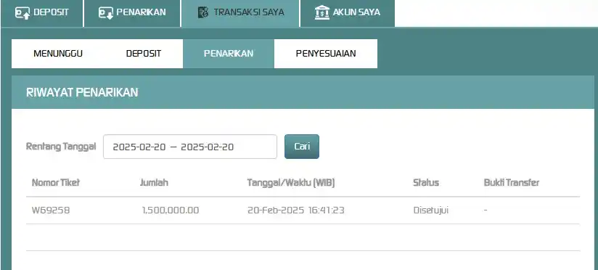Click the Status column header
Viewport: 598px width, 270px height.
426,183
